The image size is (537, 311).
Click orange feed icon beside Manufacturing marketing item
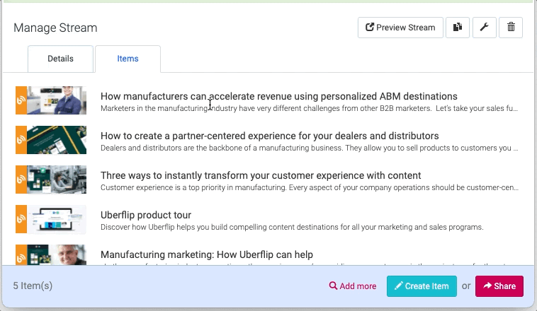pyautogui.click(x=21, y=255)
